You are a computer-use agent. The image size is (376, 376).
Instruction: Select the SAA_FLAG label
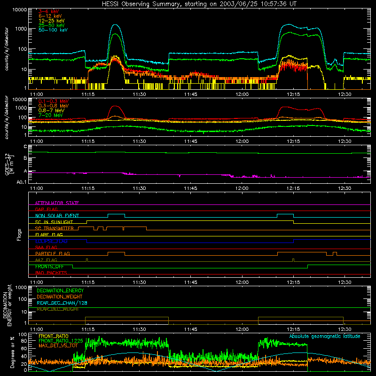pyautogui.click(x=46, y=247)
